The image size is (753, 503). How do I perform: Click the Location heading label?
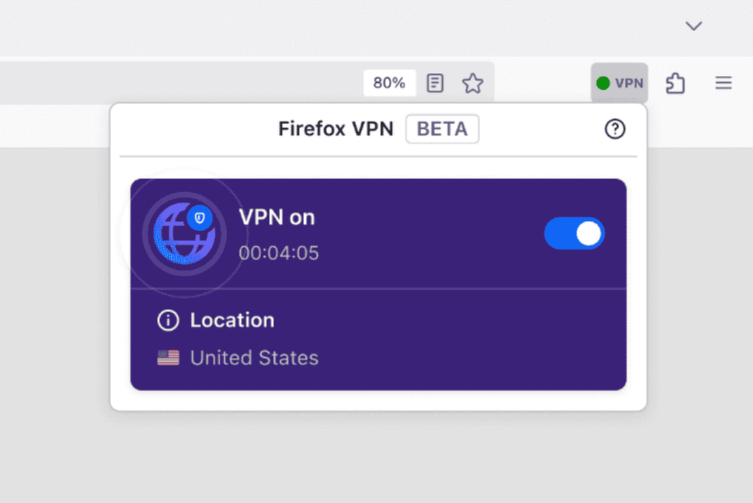click(232, 321)
